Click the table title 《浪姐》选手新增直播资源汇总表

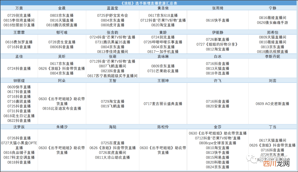tap(149, 3)
